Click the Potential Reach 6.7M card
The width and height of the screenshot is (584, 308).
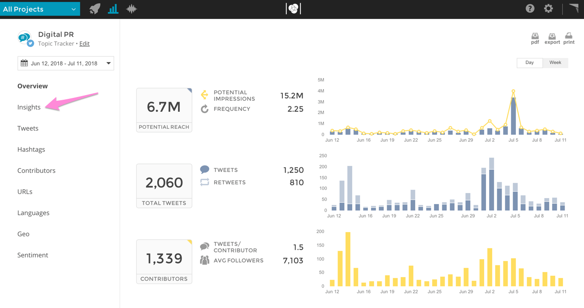click(164, 110)
